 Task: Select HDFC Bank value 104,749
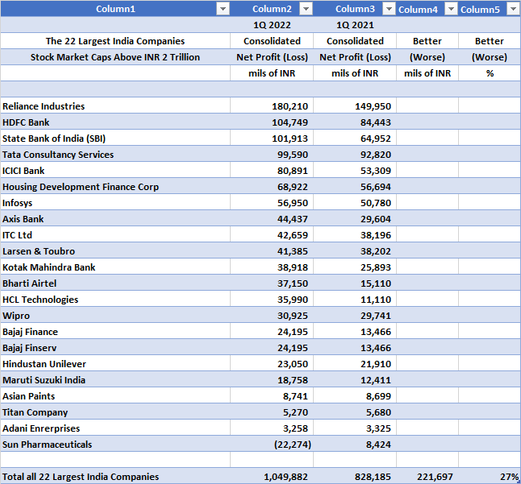tap(272, 122)
